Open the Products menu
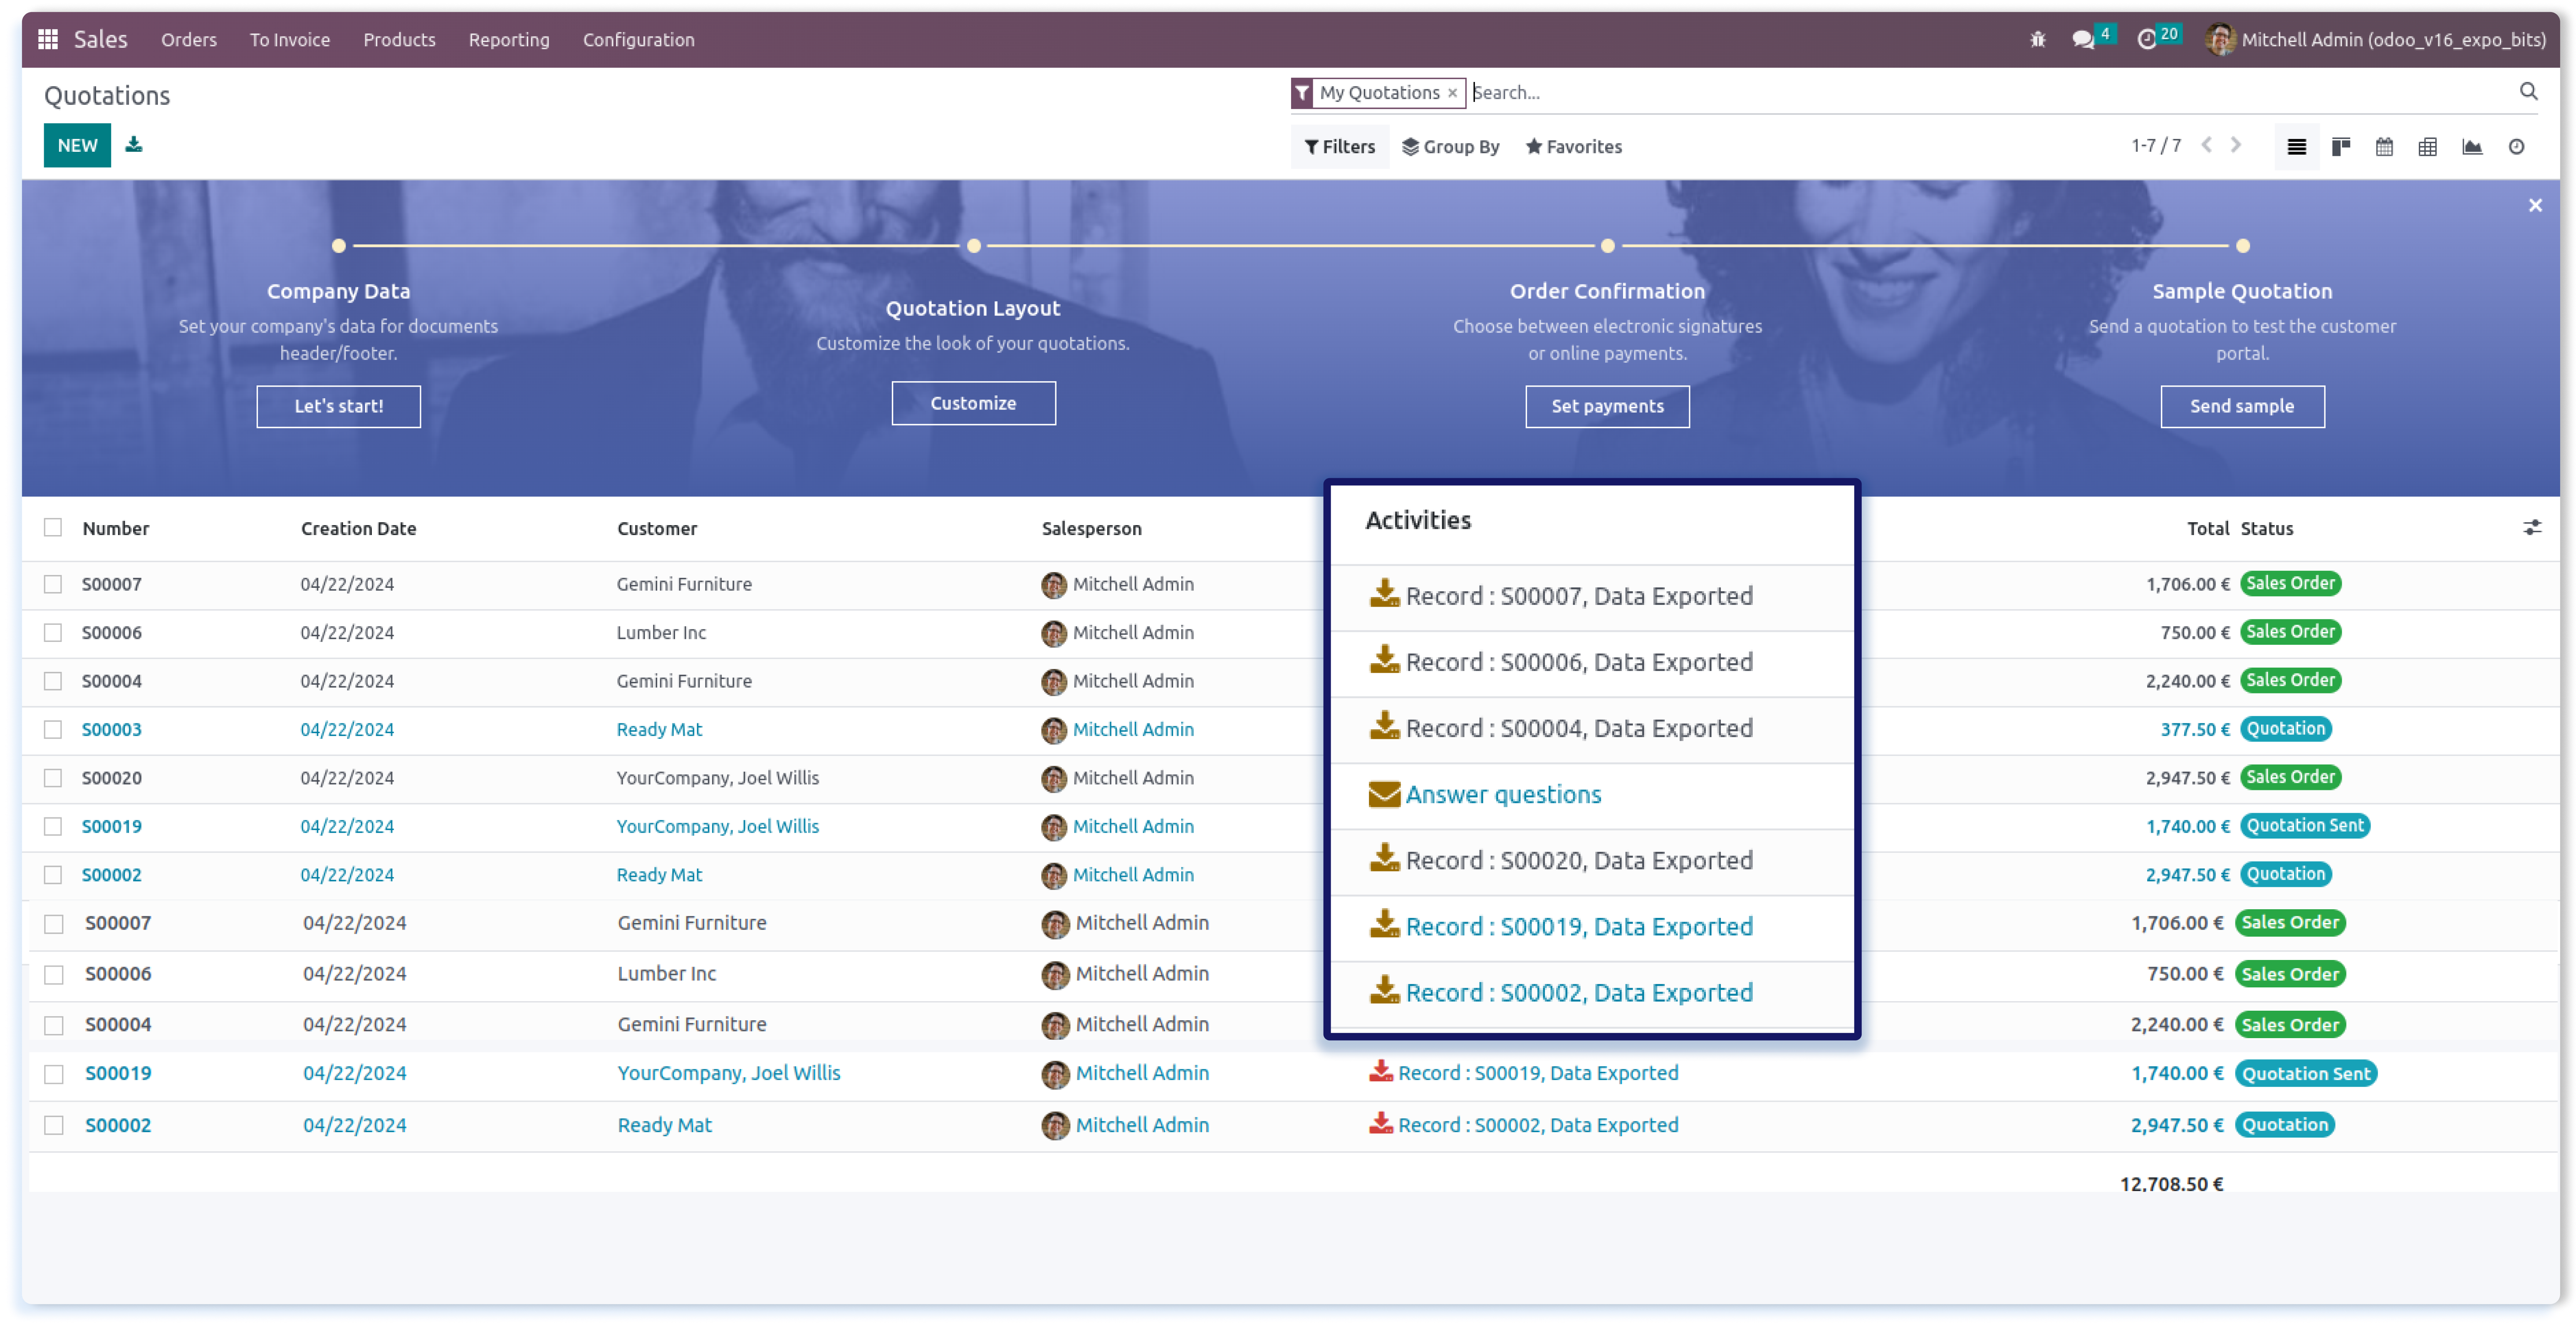The width and height of the screenshot is (2576, 1325). coord(399,39)
